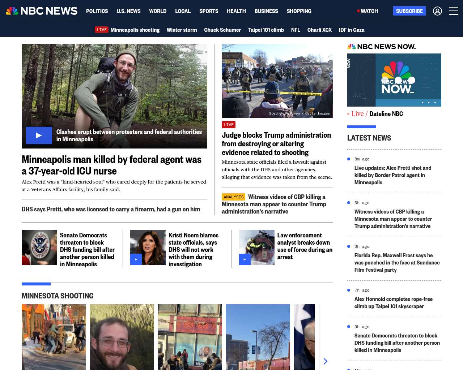Open the NBC News Now live stream thumbnail
Screen dimensions: 463x370
point(394,80)
